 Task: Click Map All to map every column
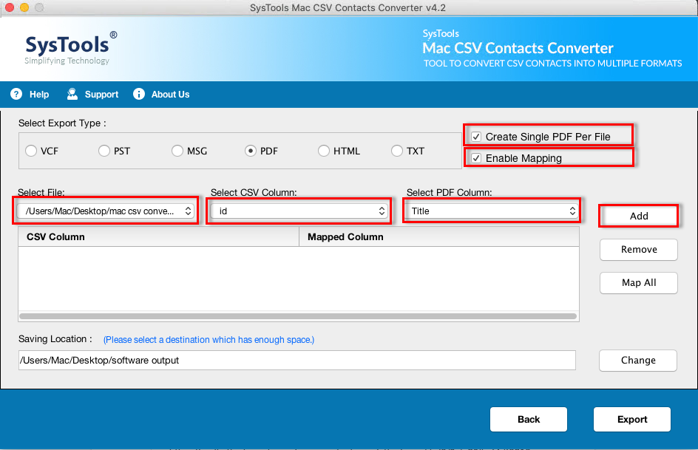tap(638, 283)
